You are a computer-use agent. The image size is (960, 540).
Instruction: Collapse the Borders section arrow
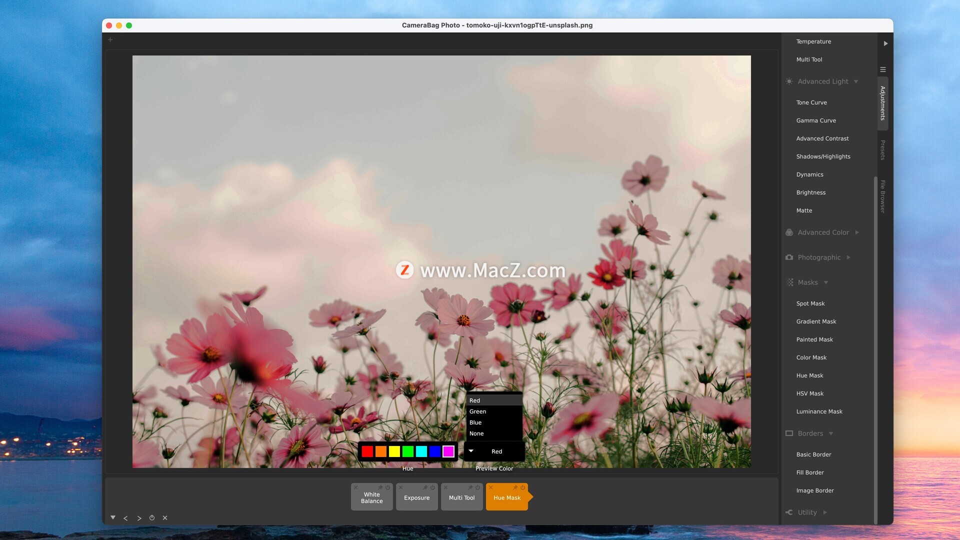[x=831, y=433]
